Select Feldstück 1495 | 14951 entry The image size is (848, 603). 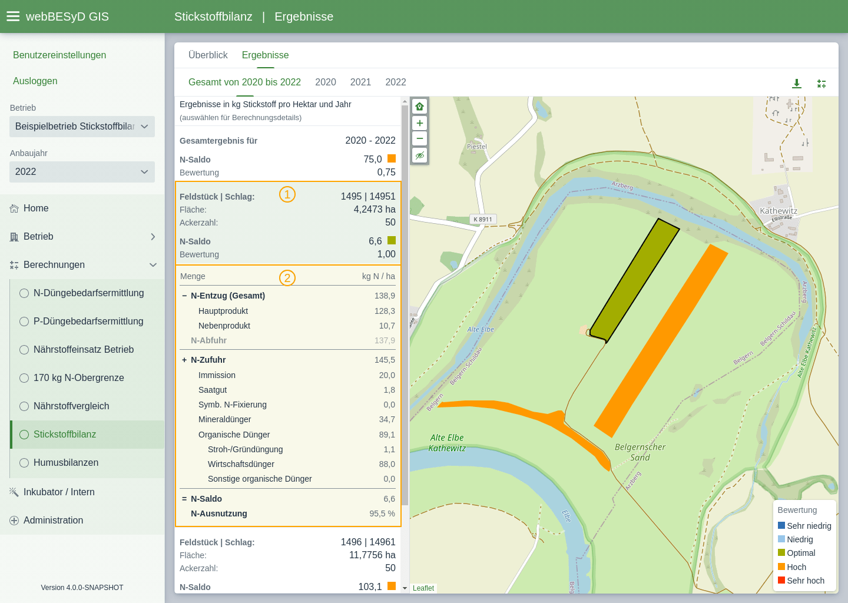[x=288, y=223]
